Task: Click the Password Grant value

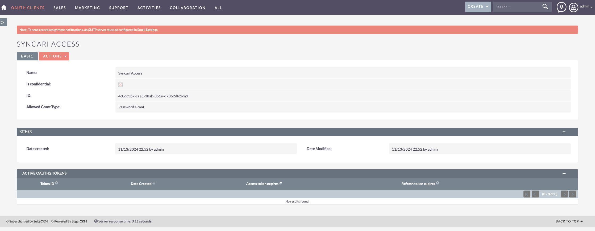Action: (131, 107)
